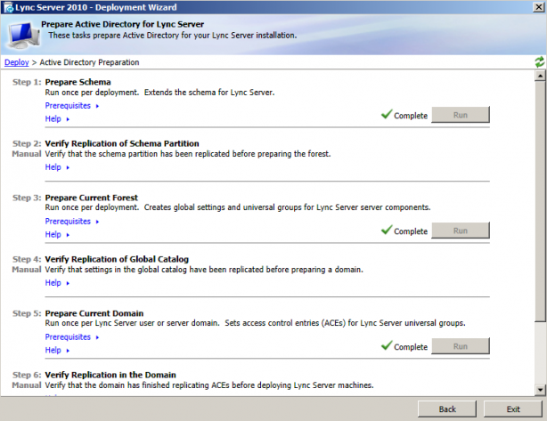Click the Run button for Prepare Current Domain
Image resolution: width=547 pixels, height=421 pixels.
461,346
